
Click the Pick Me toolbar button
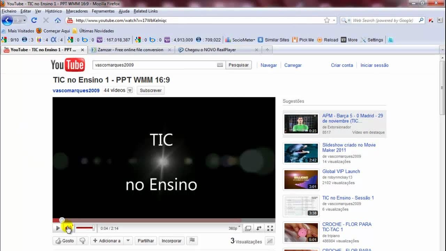303,40
